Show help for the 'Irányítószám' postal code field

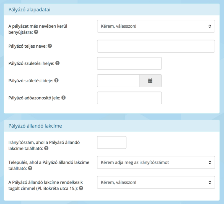(x=46, y=148)
